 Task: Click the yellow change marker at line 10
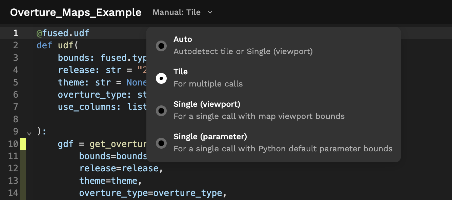[23, 144]
